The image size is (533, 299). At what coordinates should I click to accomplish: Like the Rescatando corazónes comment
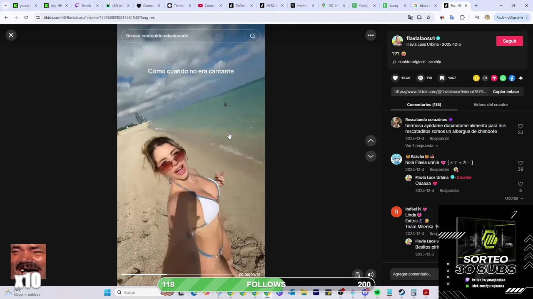pos(521,126)
